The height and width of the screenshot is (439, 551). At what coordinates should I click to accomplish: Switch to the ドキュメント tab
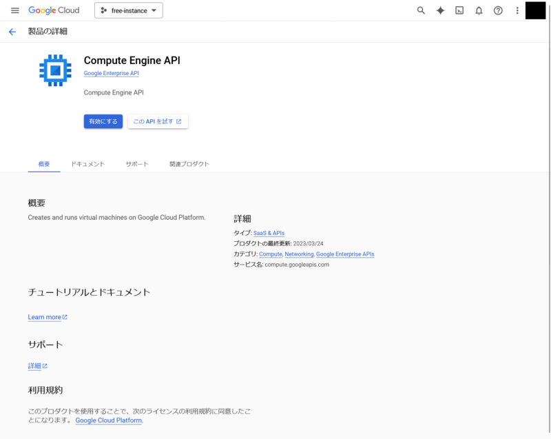click(88, 164)
